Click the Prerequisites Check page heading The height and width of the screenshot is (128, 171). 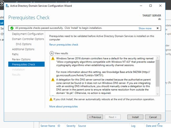point(29,18)
